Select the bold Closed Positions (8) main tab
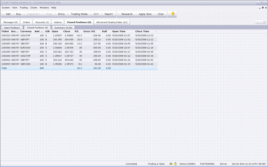The height and width of the screenshot is (167, 268). pos(79,22)
